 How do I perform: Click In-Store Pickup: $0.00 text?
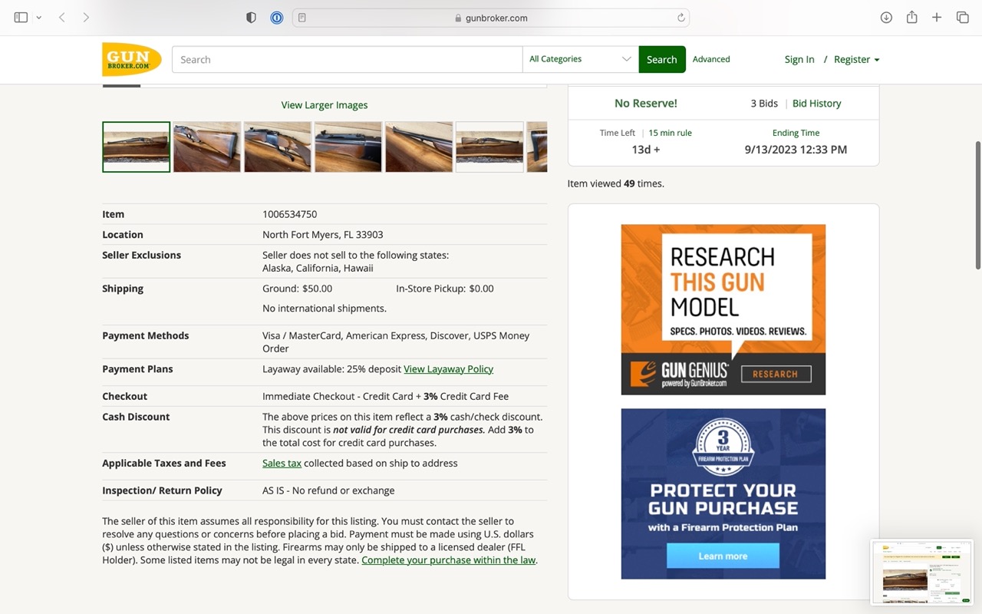(445, 289)
